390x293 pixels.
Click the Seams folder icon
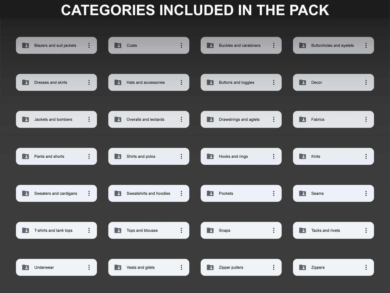(303, 193)
